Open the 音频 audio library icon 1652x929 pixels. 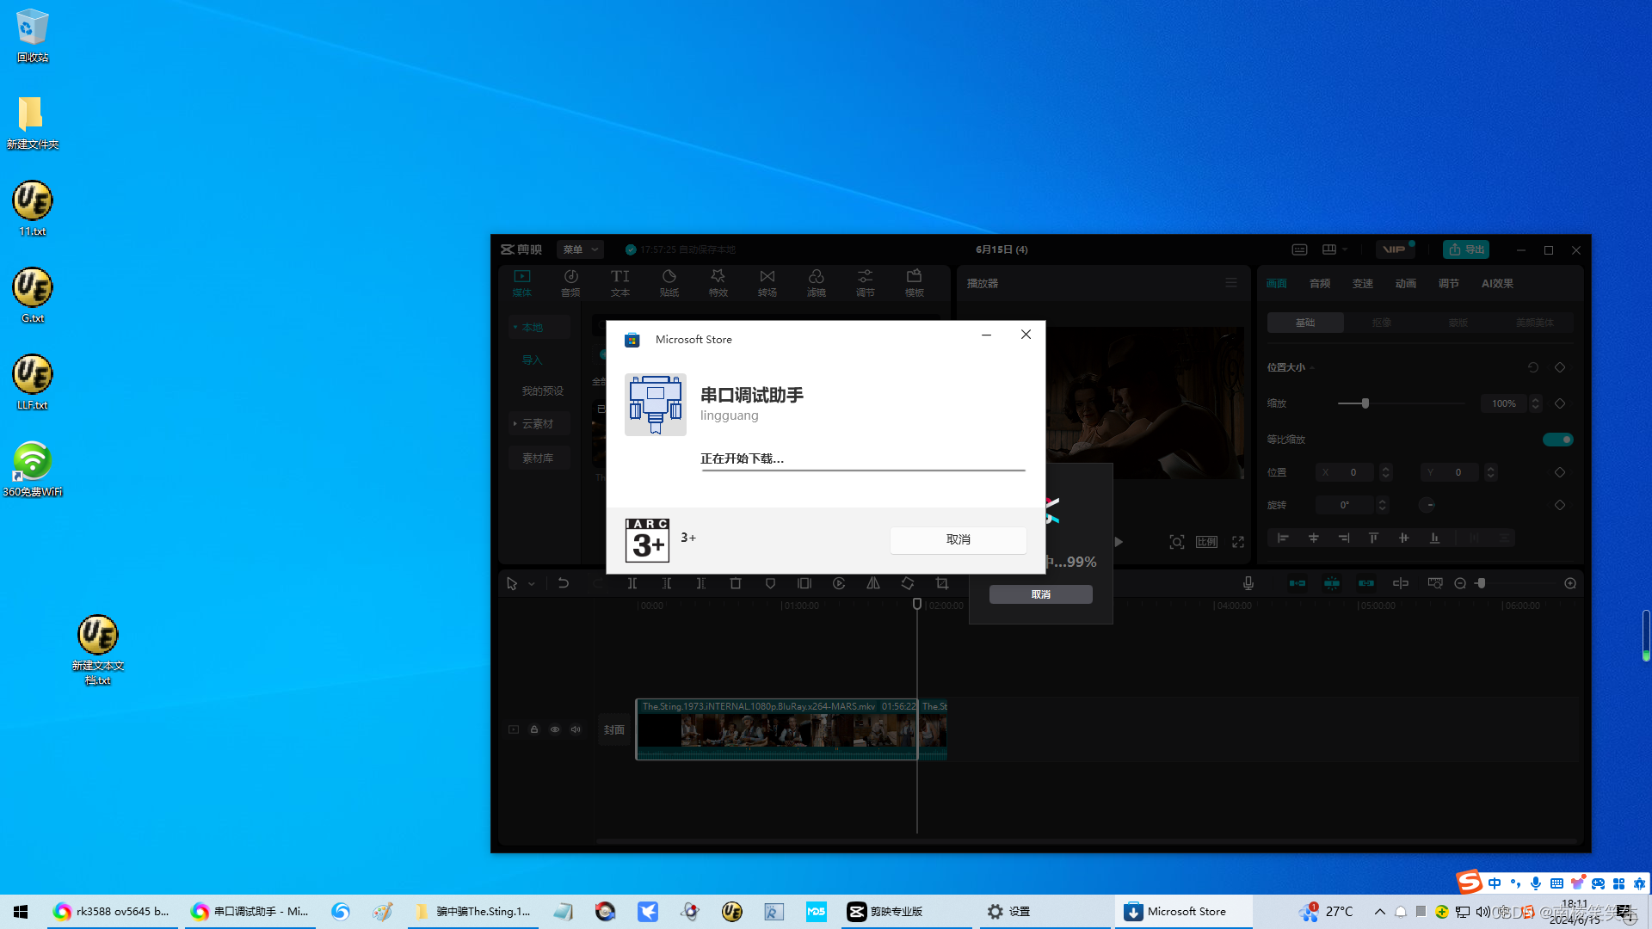click(570, 283)
